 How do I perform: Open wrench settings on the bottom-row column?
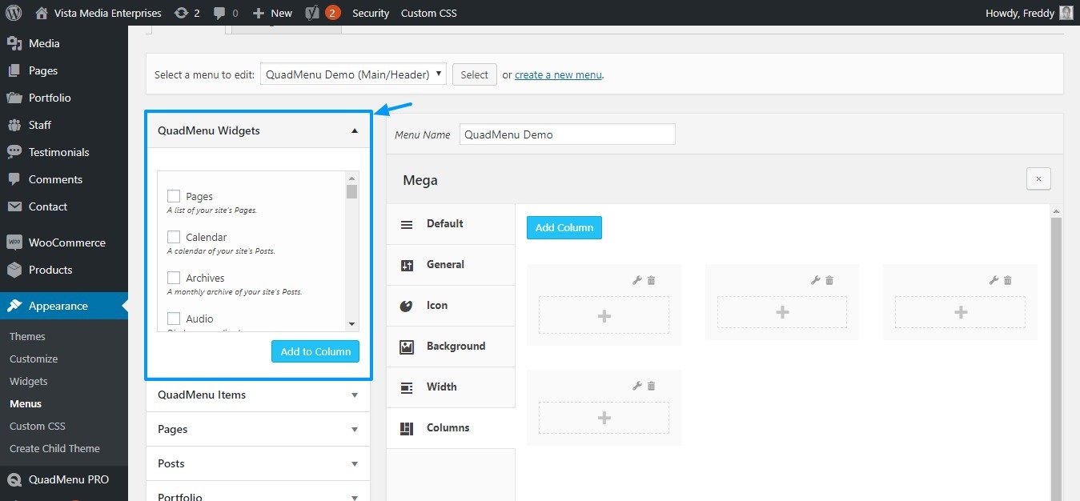tap(637, 386)
